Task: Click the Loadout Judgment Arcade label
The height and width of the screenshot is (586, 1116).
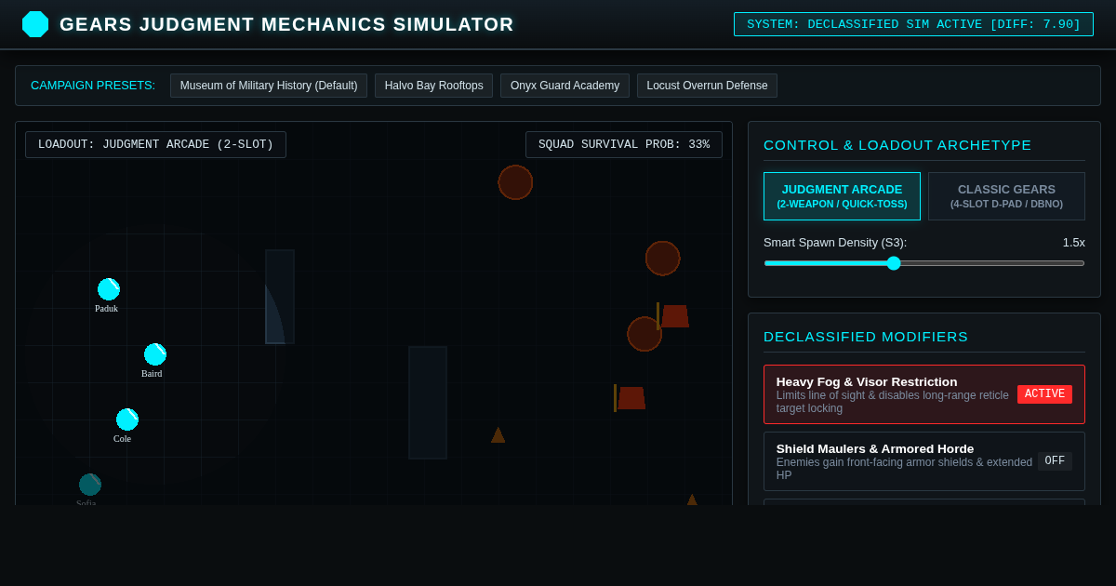Action: pos(155,144)
